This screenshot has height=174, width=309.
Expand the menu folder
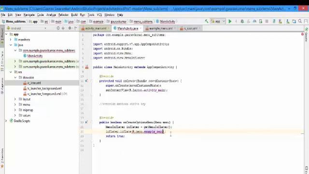(15, 104)
